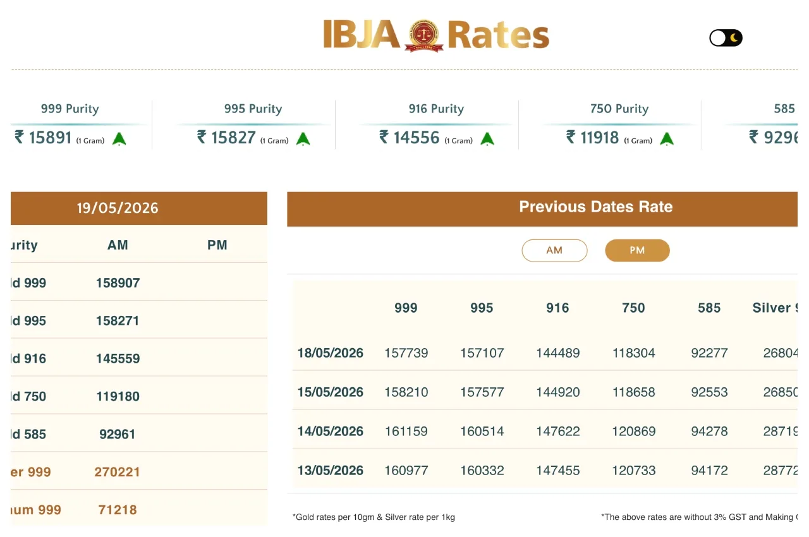
Task: Click the 160977 value for 13/05/2026
Action: [x=406, y=471]
